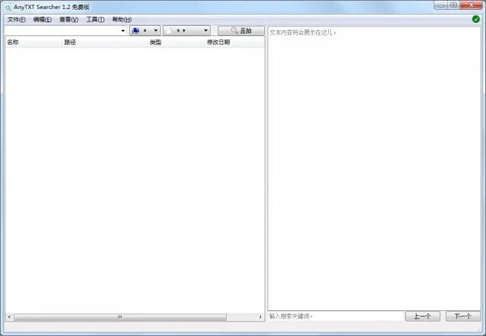
Task: Click the right scroll arrow of results list
Action: pos(260,317)
